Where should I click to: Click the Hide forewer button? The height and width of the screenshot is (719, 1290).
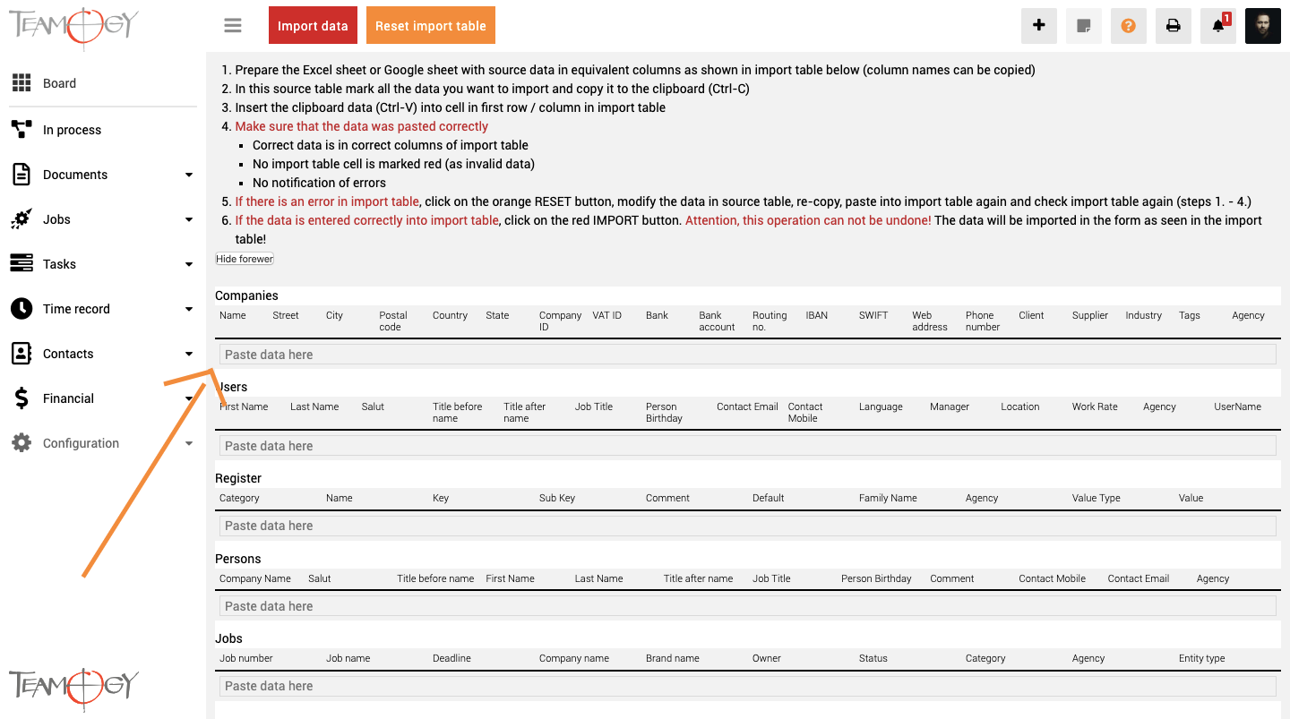pos(245,259)
